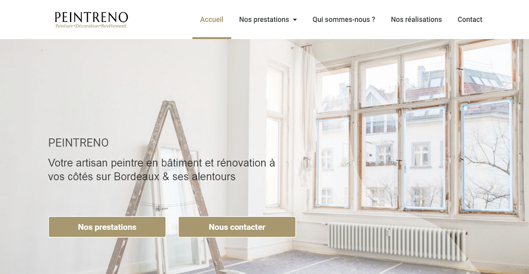Click the narrow tall window left of curtain
Image resolution: width=529 pixels, height=274 pixels.
pyautogui.click(x=275, y=137)
